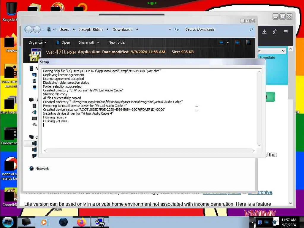Click the 'Folder selection succeeded' log line
The image size is (304, 228).
pyautogui.click(x=62, y=86)
